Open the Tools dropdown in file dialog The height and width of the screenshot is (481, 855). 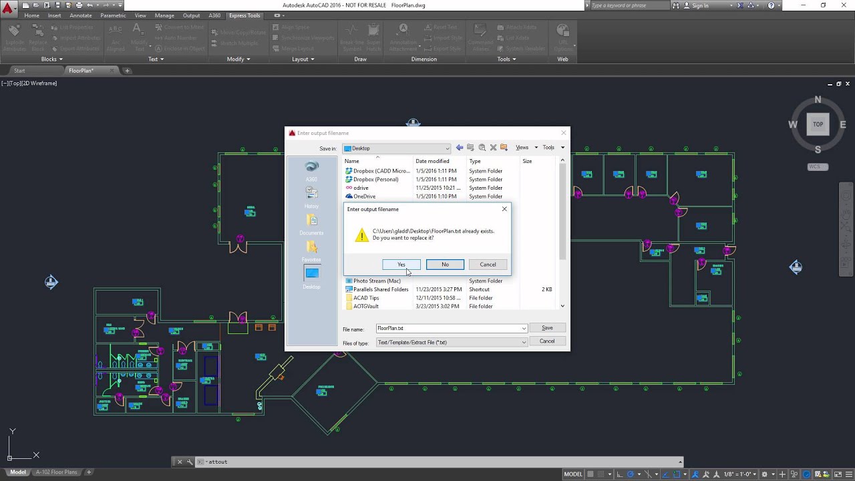553,148
